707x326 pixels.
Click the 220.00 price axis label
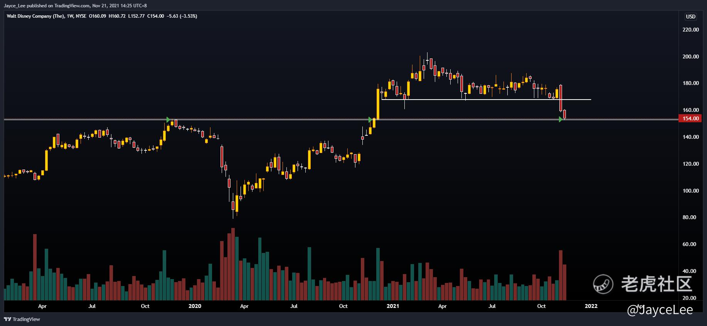pos(690,30)
